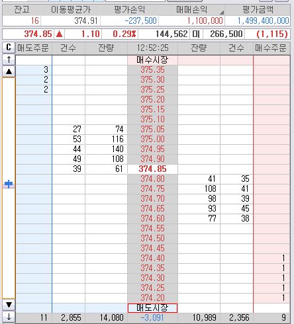The width and height of the screenshot is (294, 324).
Task: Select price 374.95 row
Action: pyautogui.click(x=152, y=149)
